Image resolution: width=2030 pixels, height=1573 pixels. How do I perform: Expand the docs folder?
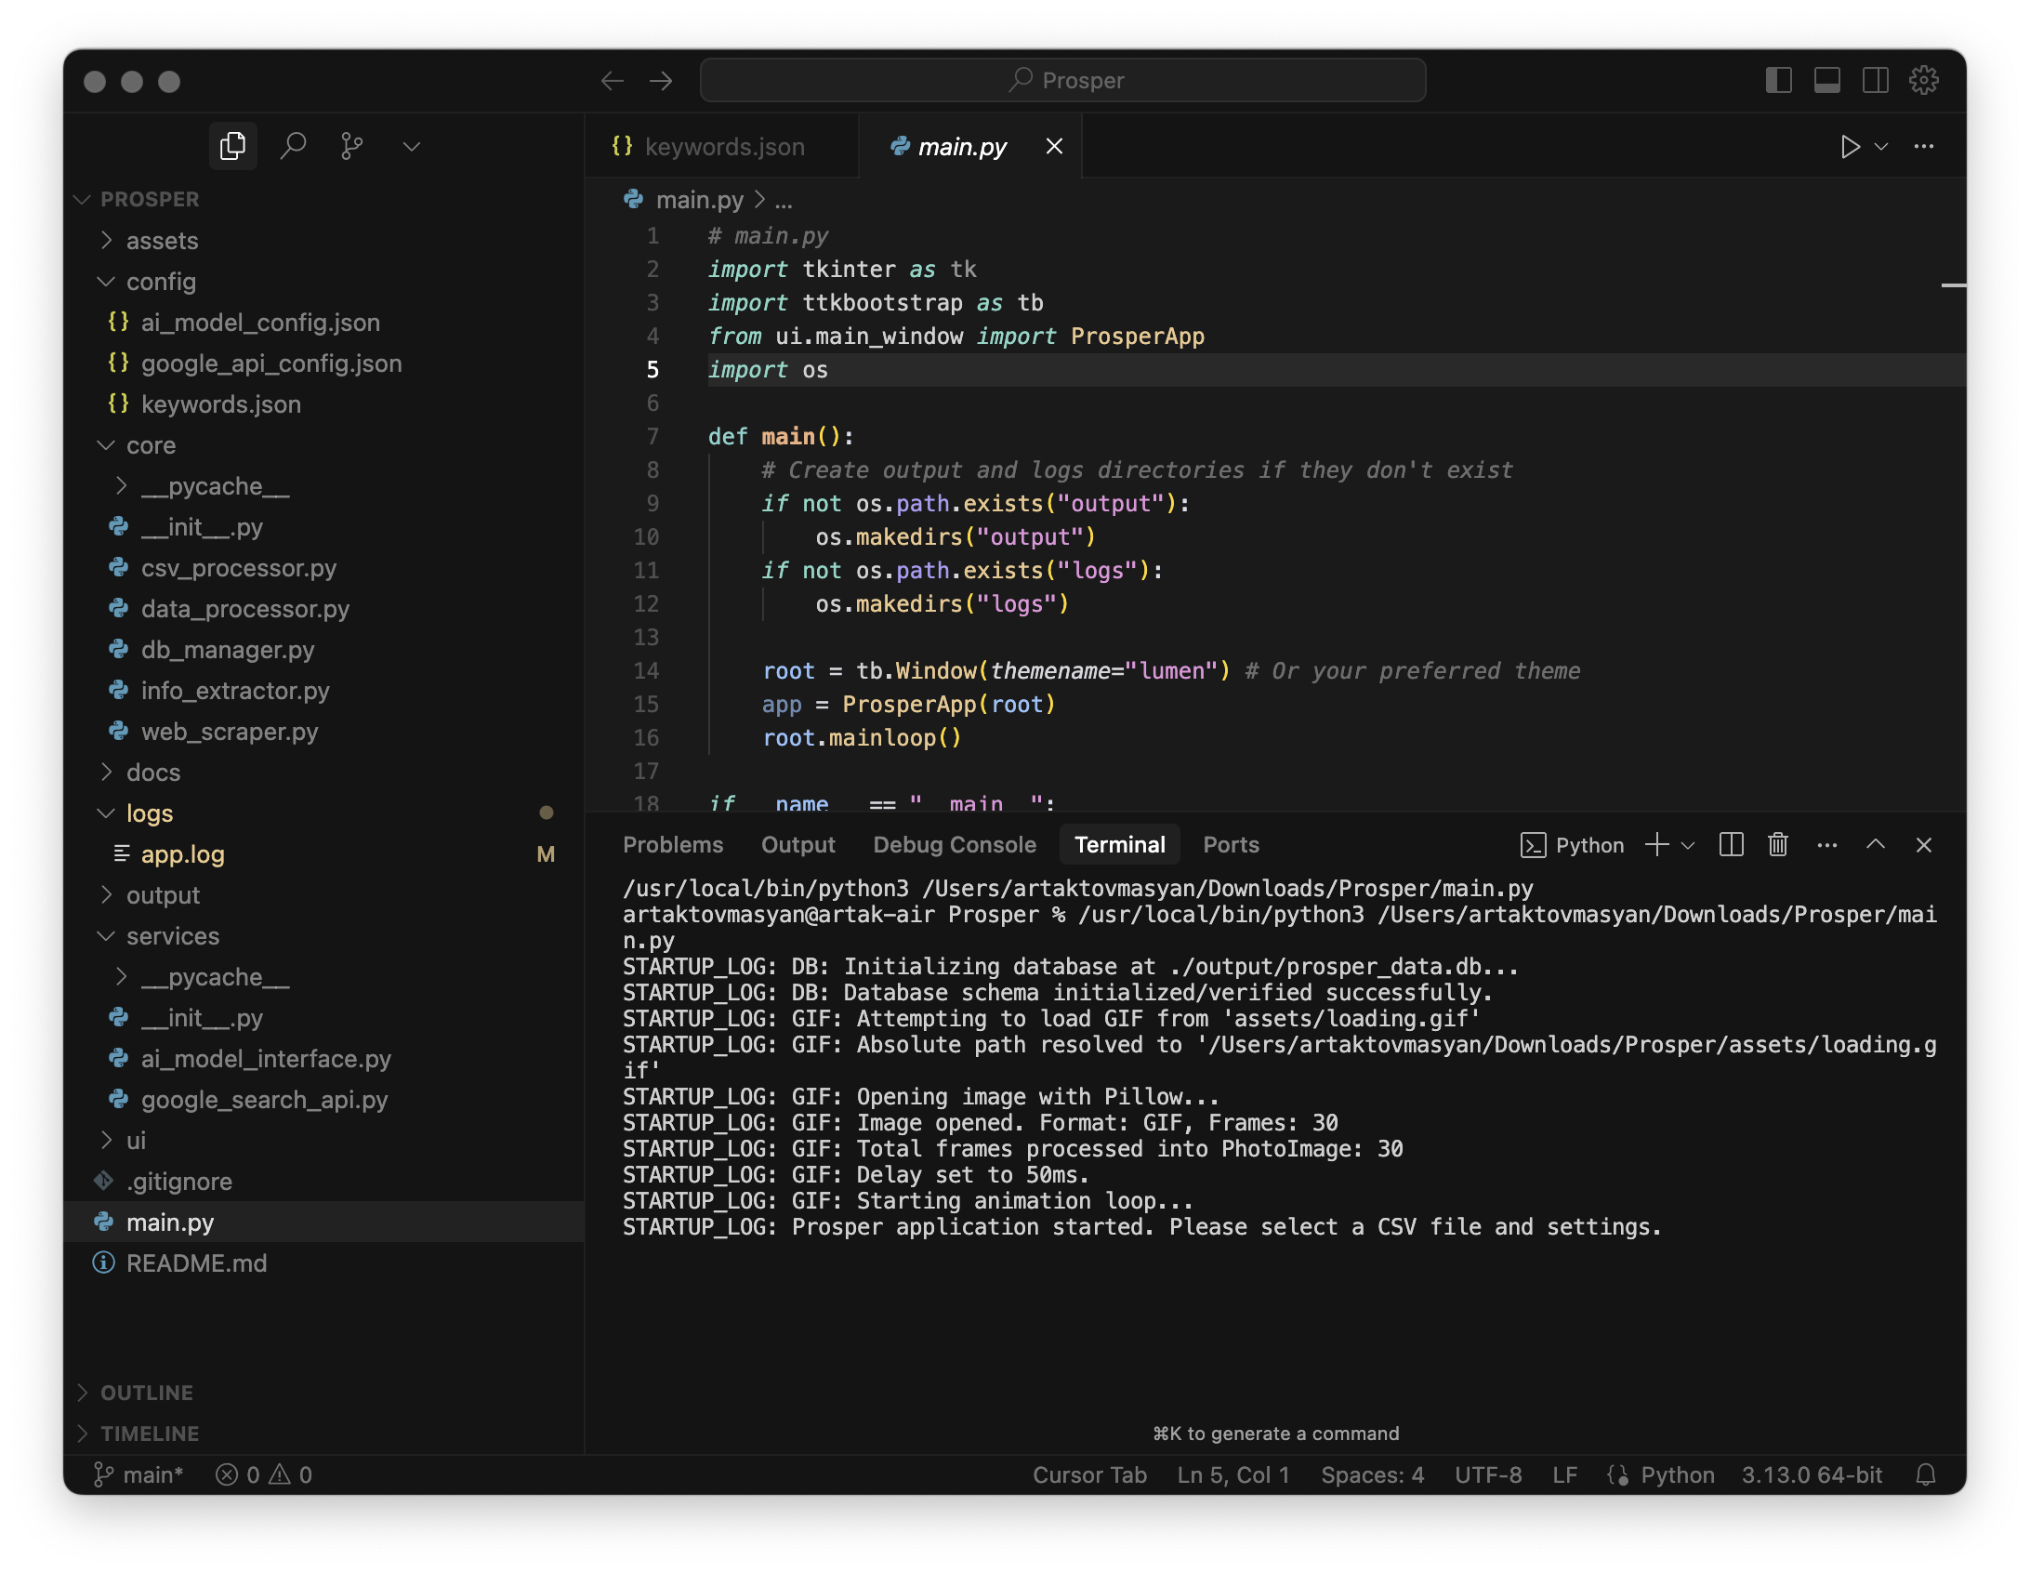pyautogui.click(x=324, y=773)
